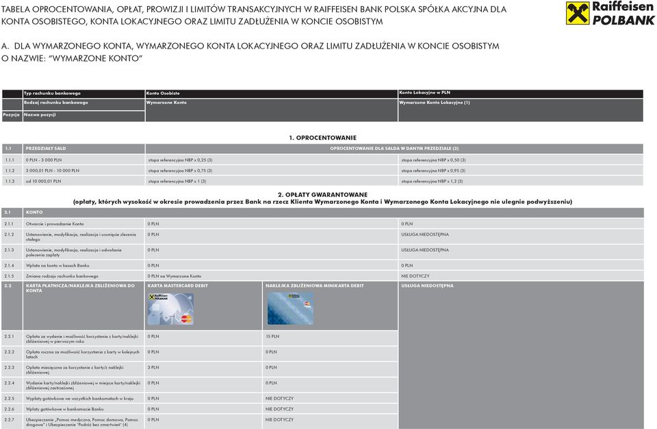Click 'NAKLEJKA ZBLIŻENIOWA MINIKARTA DEBIT' column header
The image size is (657, 429).
pos(315,286)
